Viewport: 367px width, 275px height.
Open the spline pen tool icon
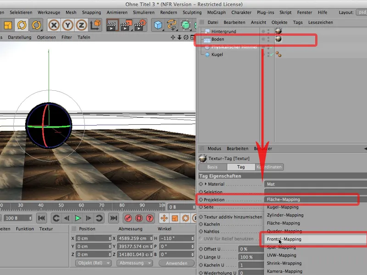[172, 25]
